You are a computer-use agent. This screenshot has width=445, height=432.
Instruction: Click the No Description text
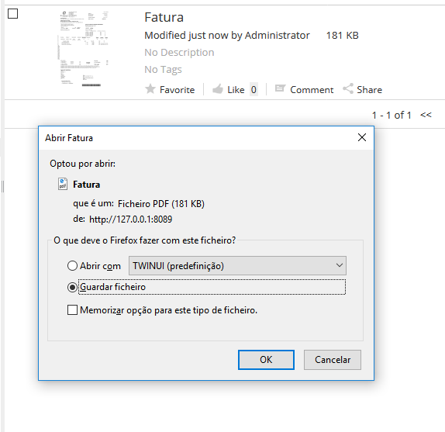click(179, 53)
